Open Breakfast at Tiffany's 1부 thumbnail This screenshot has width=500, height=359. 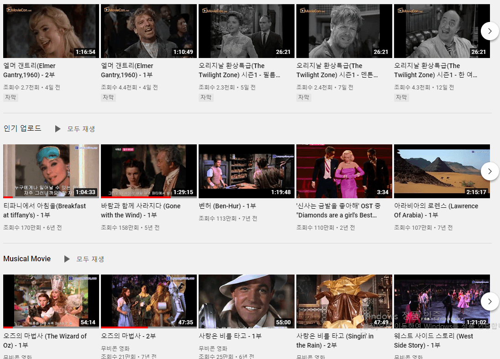(x=51, y=171)
